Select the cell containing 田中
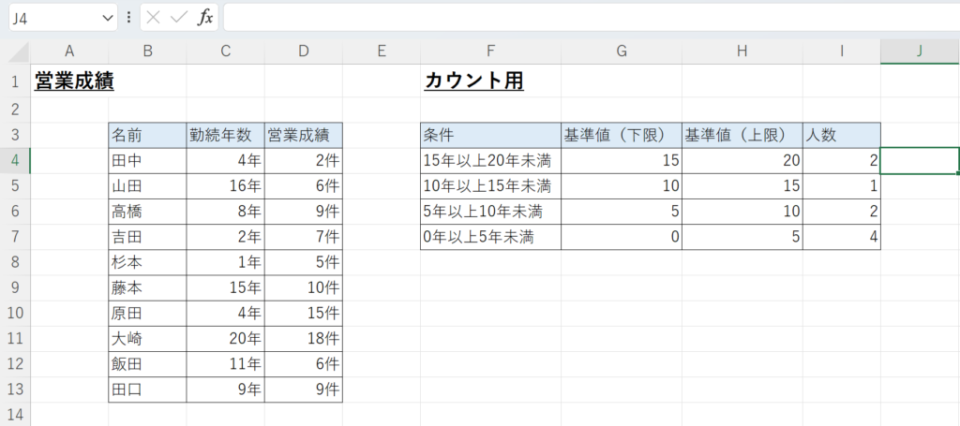The width and height of the screenshot is (960, 426). [146, 160]
